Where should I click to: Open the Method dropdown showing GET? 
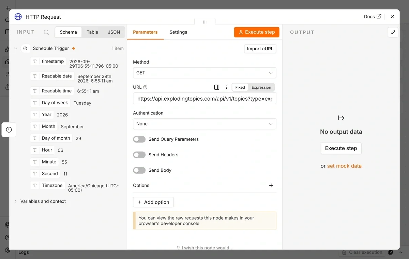tap(204, 73)
